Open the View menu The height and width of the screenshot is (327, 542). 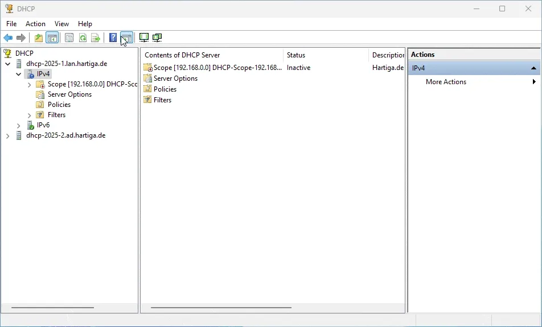pos(61,24)
